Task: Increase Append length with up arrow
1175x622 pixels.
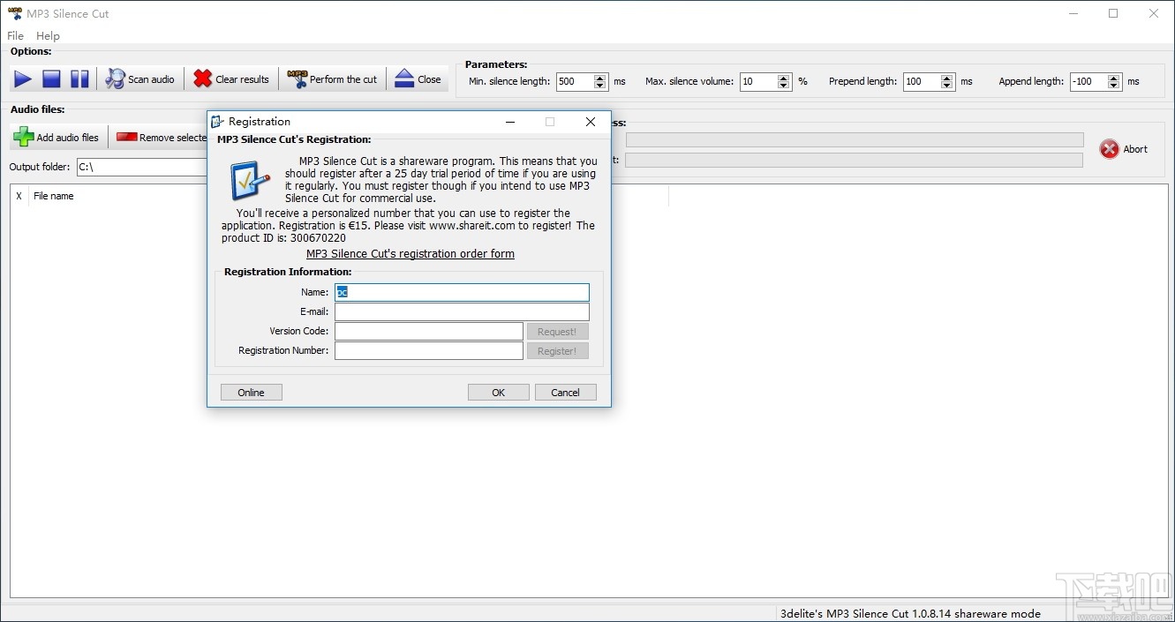Action: pos(1114,77)
